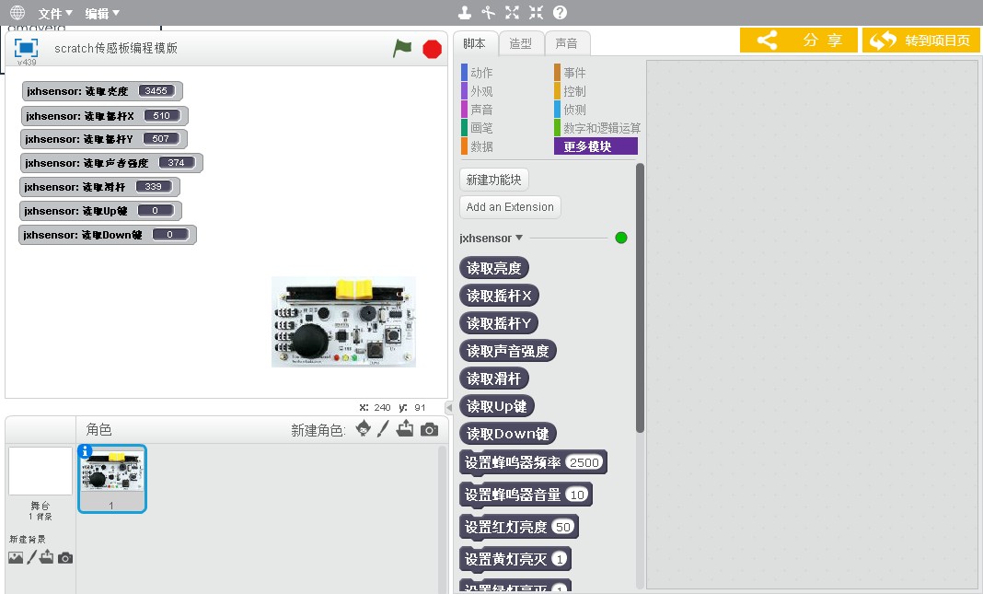Screen dimensions: 983x594
Task: Click the 新建功能块 button
Action: pos(494,180)
